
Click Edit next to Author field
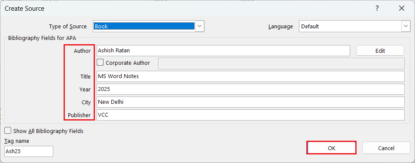[x=380, y=51]
